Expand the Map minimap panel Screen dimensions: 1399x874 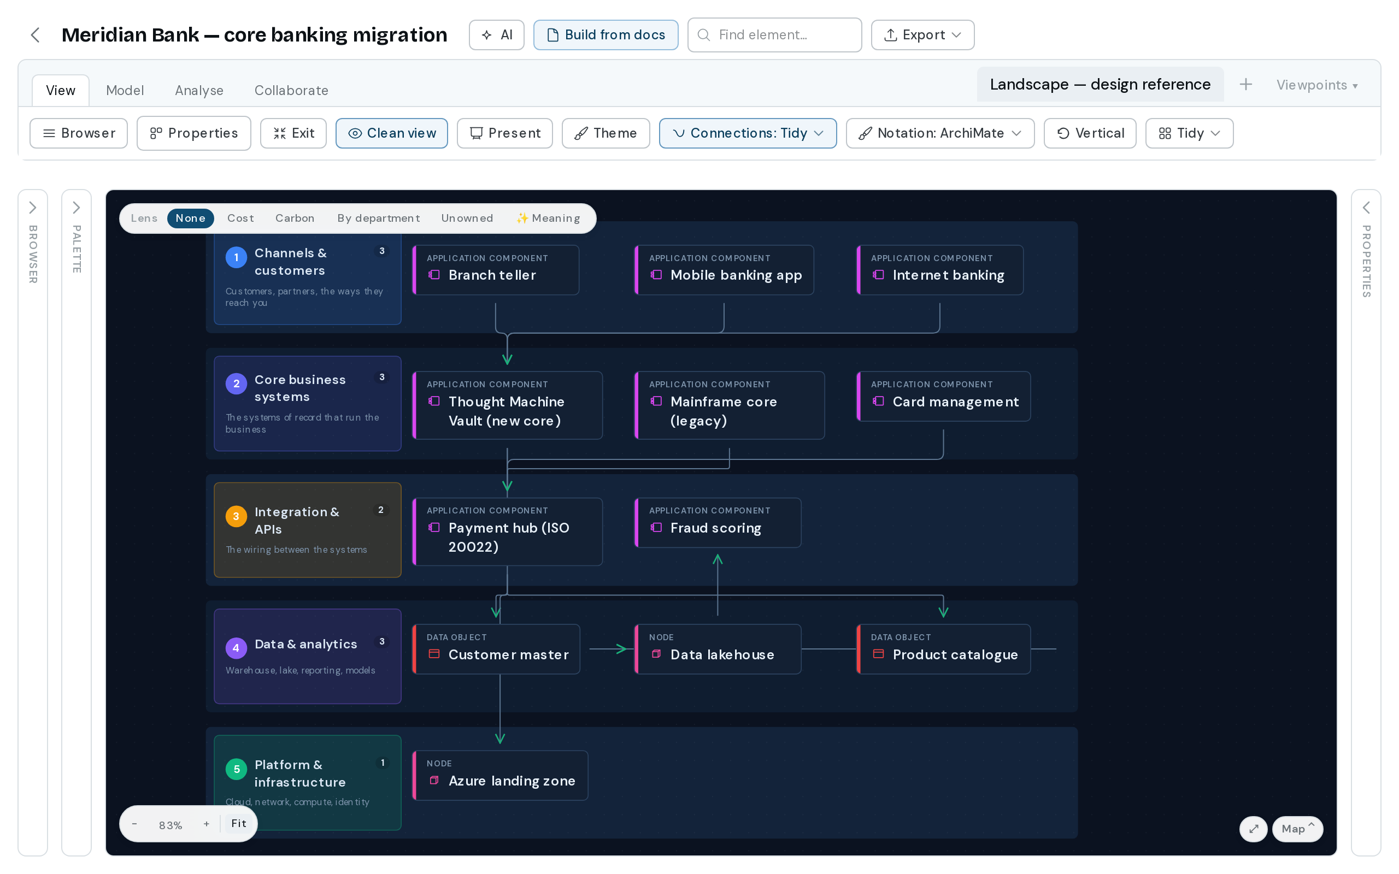[x=1297, y=829]
